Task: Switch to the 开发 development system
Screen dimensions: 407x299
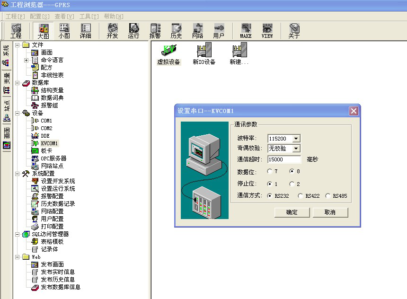Action: click(112, 30)
